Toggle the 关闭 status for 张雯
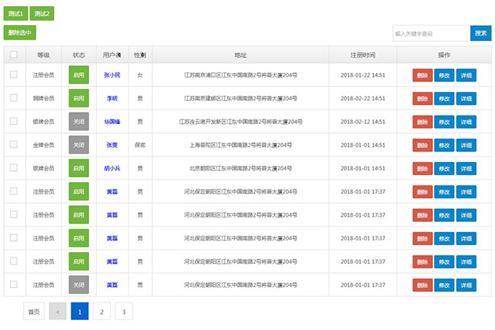The height and width of the screenshot is (330, 495). (78, 145)
